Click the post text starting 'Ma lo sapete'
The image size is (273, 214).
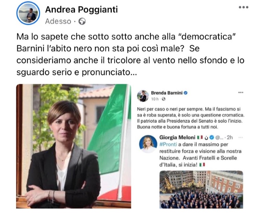(131, 54)
